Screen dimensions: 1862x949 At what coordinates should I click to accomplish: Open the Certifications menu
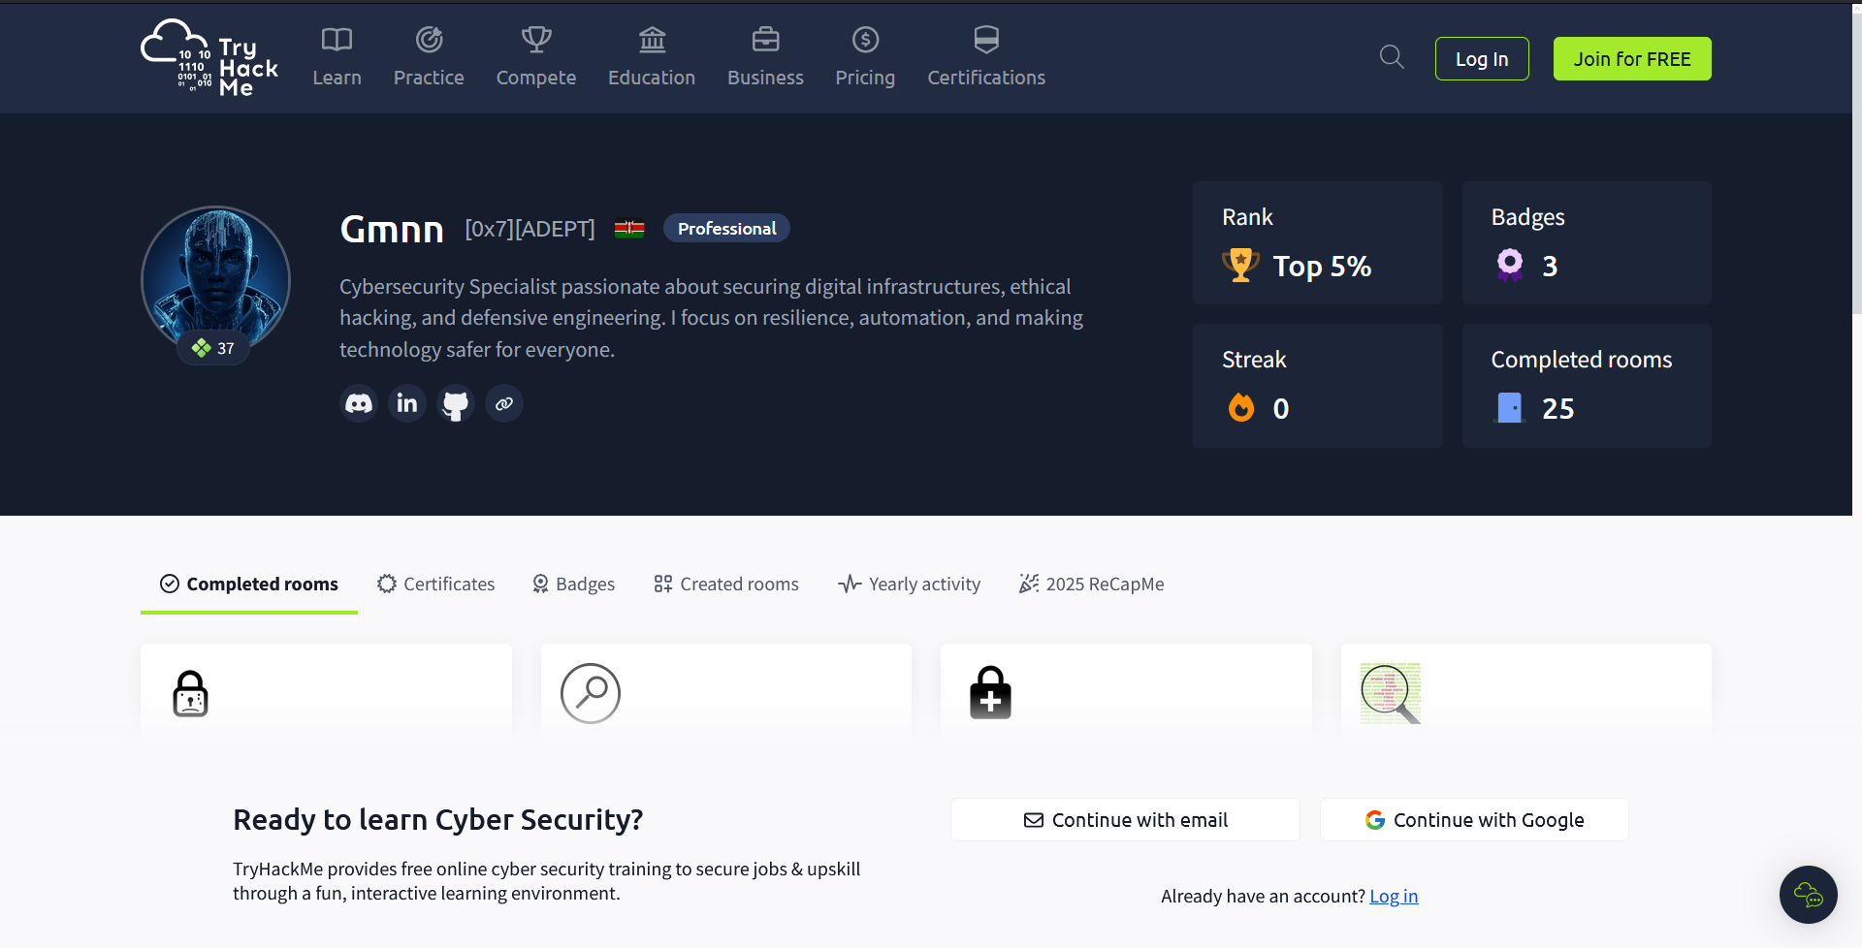tap(986, 58)
